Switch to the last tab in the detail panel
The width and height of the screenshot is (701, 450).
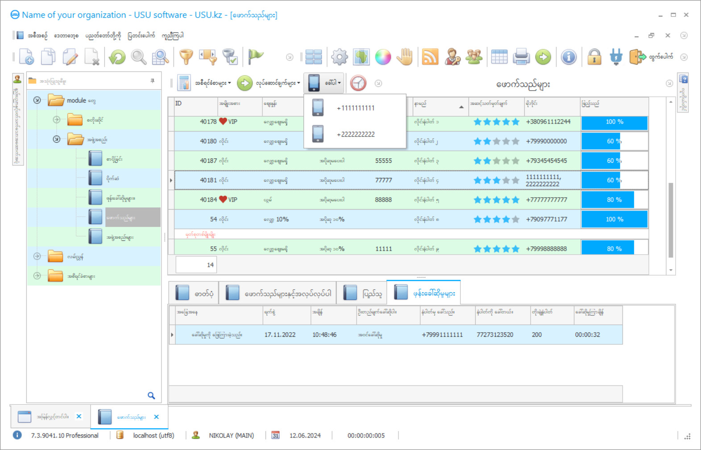tap(424, 293)
